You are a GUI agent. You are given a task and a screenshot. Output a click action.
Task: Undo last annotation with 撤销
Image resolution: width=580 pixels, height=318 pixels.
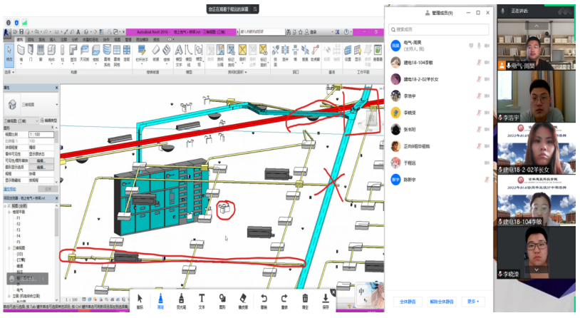[x=264, y=300]
